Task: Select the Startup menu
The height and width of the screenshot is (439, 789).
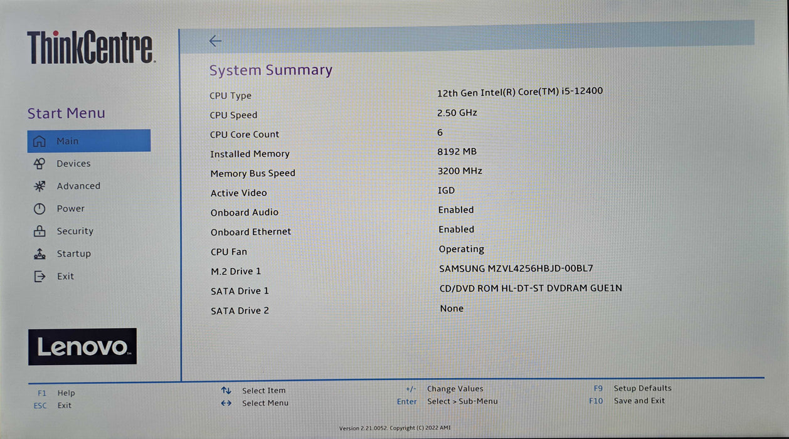Action: coord(73,254)
